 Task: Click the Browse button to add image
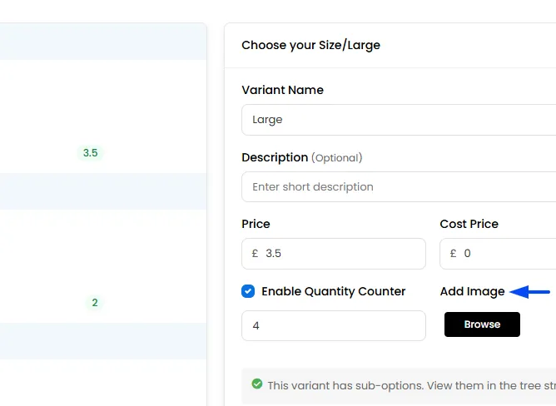click(482, 324)
